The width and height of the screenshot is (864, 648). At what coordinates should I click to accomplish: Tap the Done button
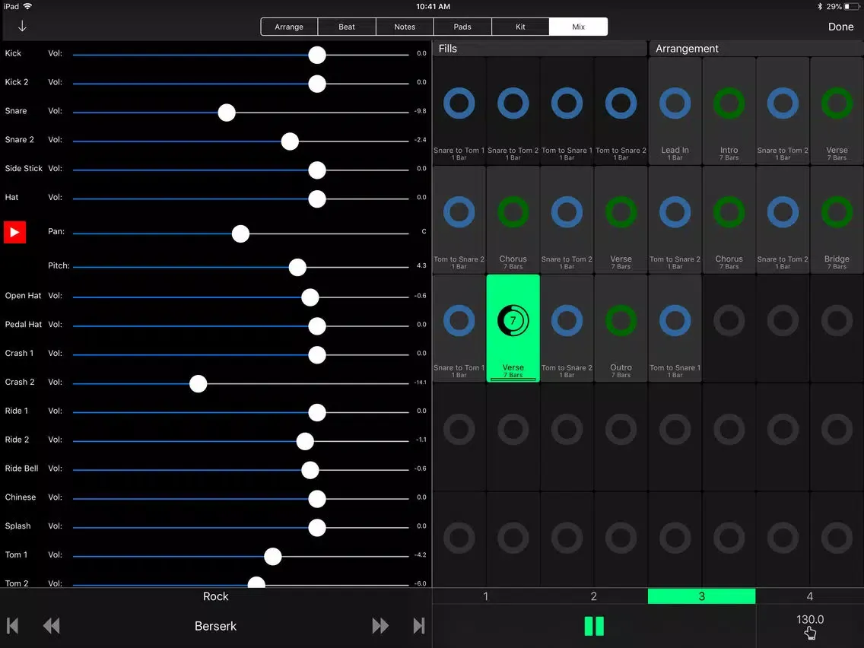pyautogui.click(x=841, y=27)
